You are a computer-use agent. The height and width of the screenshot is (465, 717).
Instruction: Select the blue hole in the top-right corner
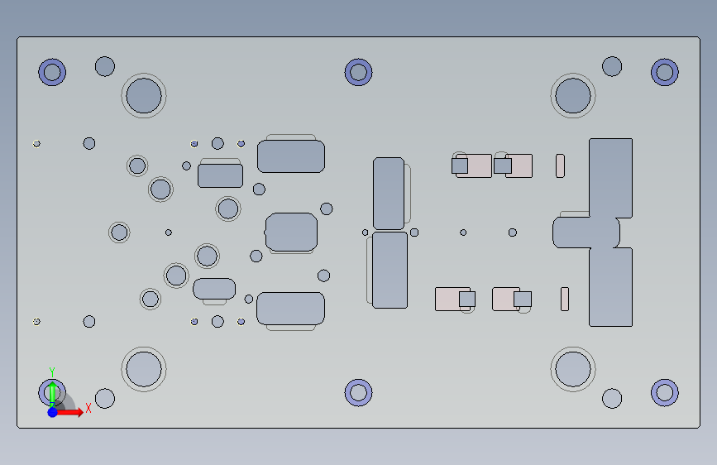(x=665, y=72)
